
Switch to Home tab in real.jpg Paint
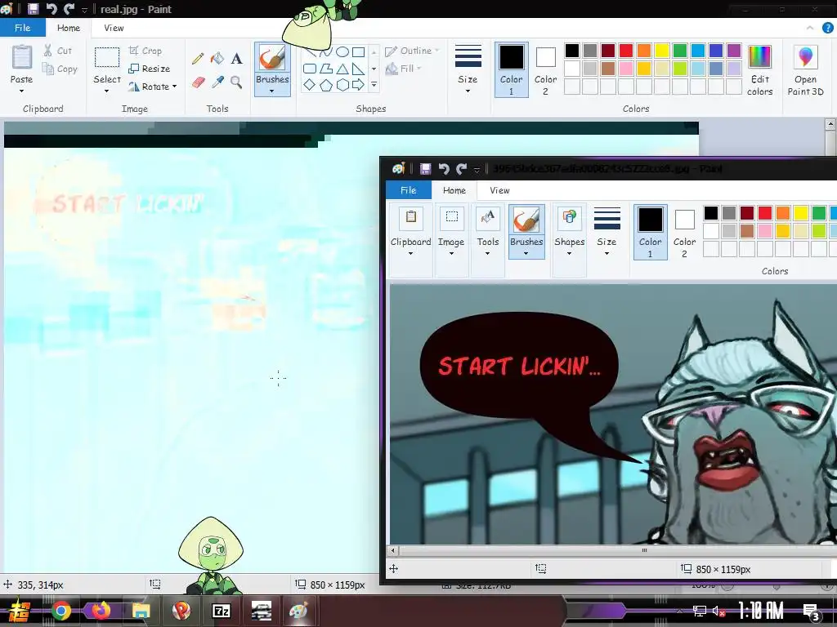(x=69, y=28)
